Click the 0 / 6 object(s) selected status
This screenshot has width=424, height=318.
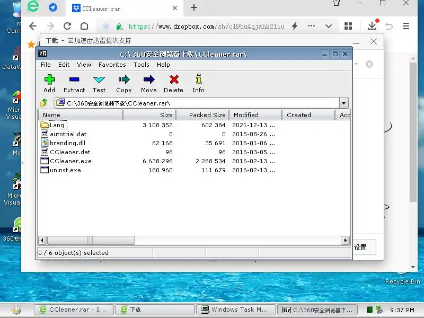73,253
